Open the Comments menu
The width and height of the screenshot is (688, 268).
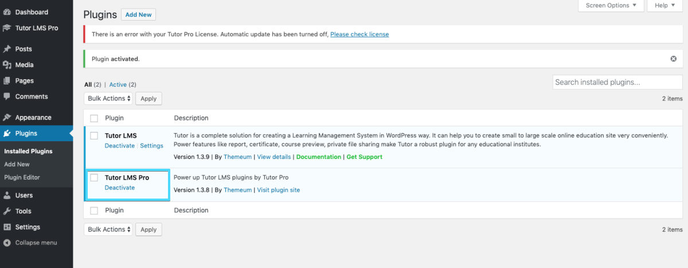point(32,96)
